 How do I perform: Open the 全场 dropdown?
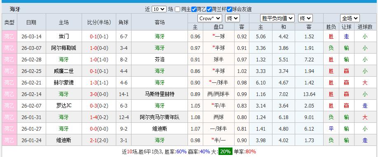350,18
